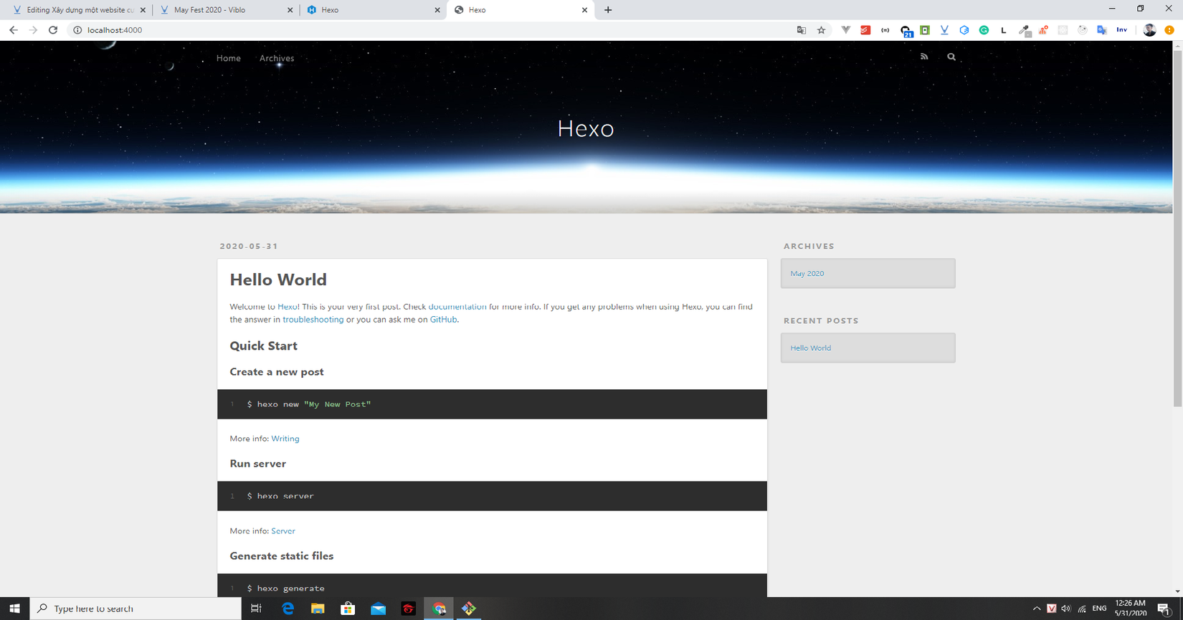The height and width of the screenshot is (620, 1183).
Task: Open File Explorer from the taskbar
Action: point(318,609)
